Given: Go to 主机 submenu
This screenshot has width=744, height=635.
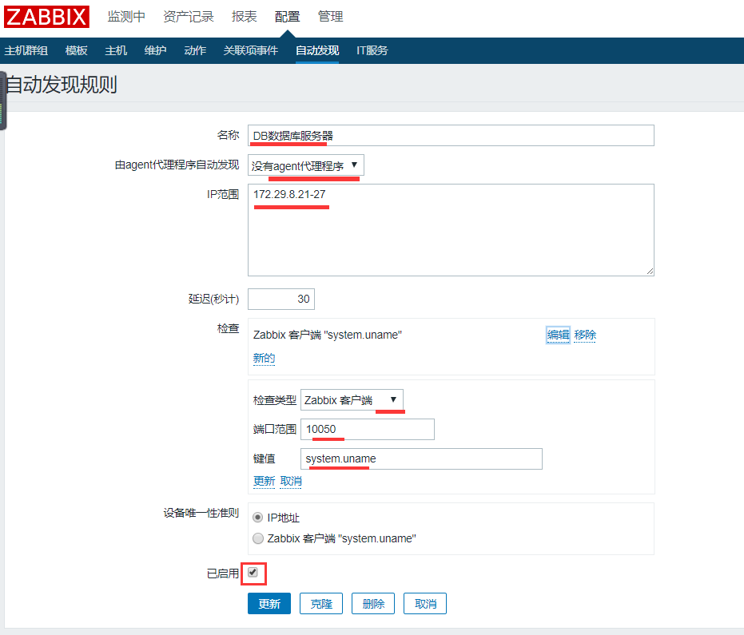Looking at the screenshot, I should click(x=116, y=50).
